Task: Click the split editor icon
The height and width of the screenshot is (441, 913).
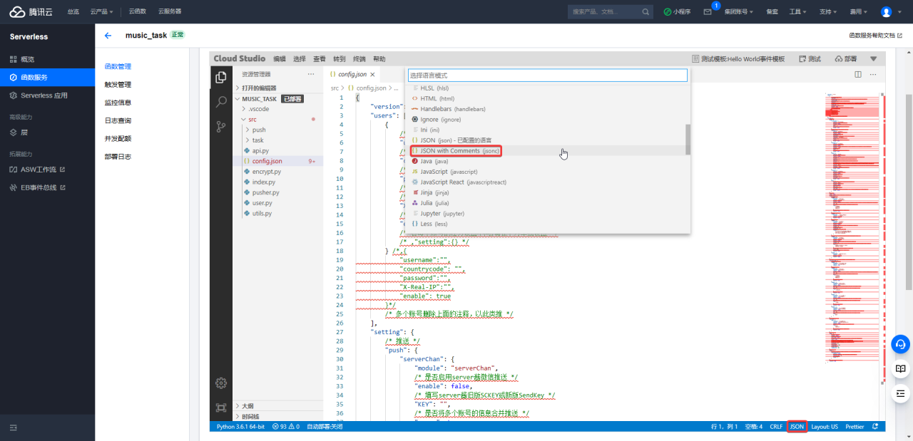Action: [858, 74]
